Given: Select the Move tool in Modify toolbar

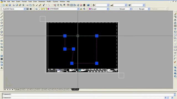Looking at the screenshot, I should [x=175, y=29].
